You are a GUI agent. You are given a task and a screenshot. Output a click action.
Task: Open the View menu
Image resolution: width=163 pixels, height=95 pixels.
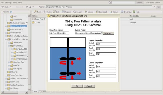15,3
